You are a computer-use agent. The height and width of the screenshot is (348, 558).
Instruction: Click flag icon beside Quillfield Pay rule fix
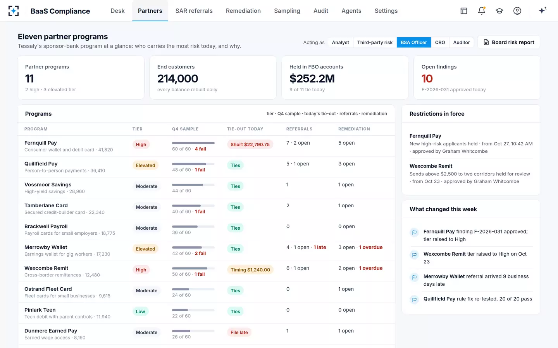point(414,300)
